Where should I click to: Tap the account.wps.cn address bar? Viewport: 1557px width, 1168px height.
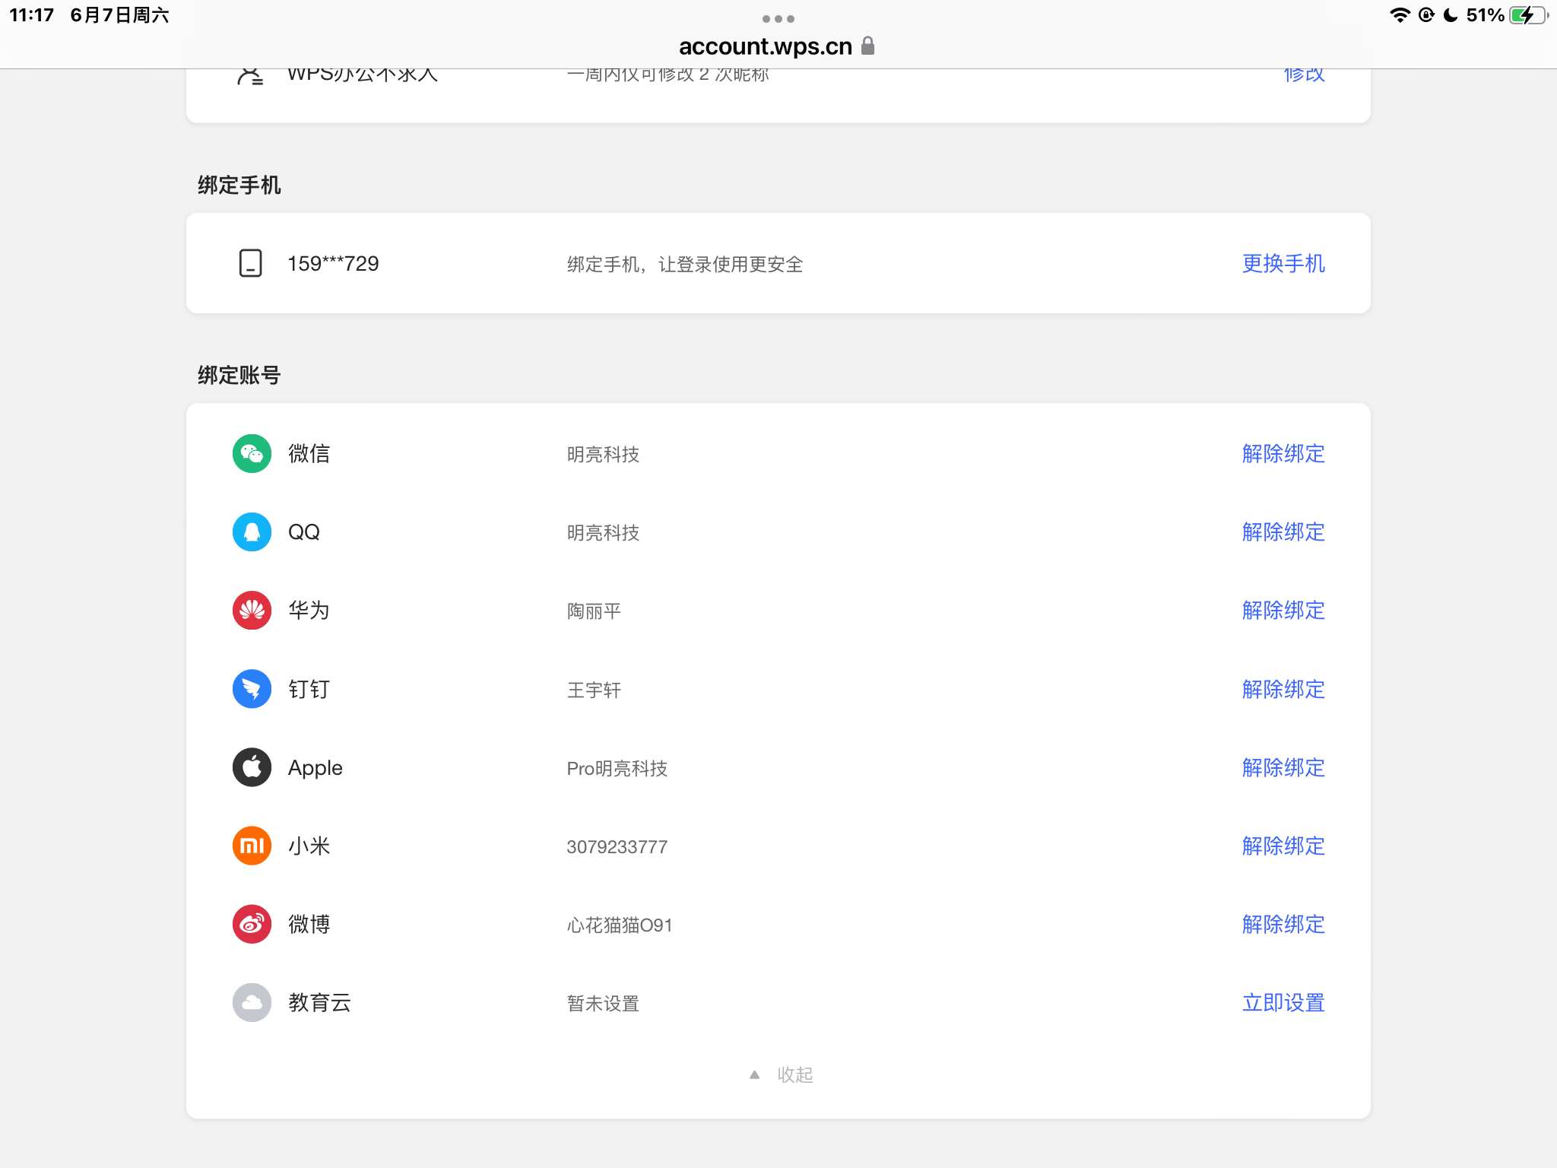tap(777, 46)
